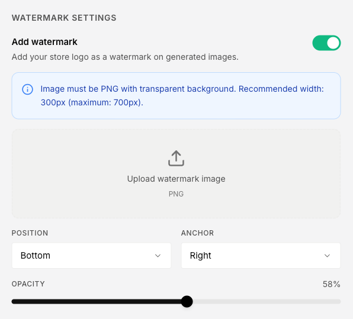Click the blue info circle icon
Screen dimensions: 353x319
[x=27, y=89]
